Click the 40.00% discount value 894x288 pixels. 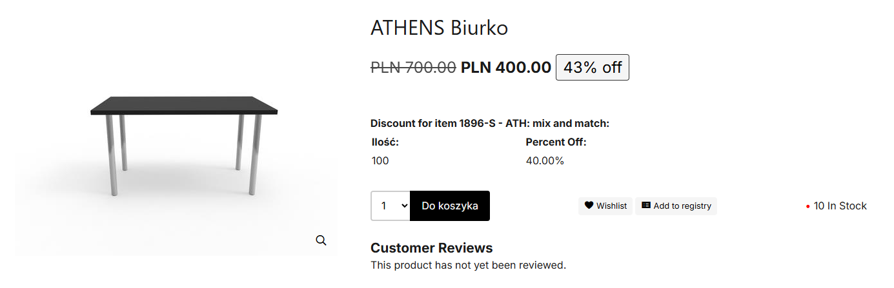(x=545, y=160)
